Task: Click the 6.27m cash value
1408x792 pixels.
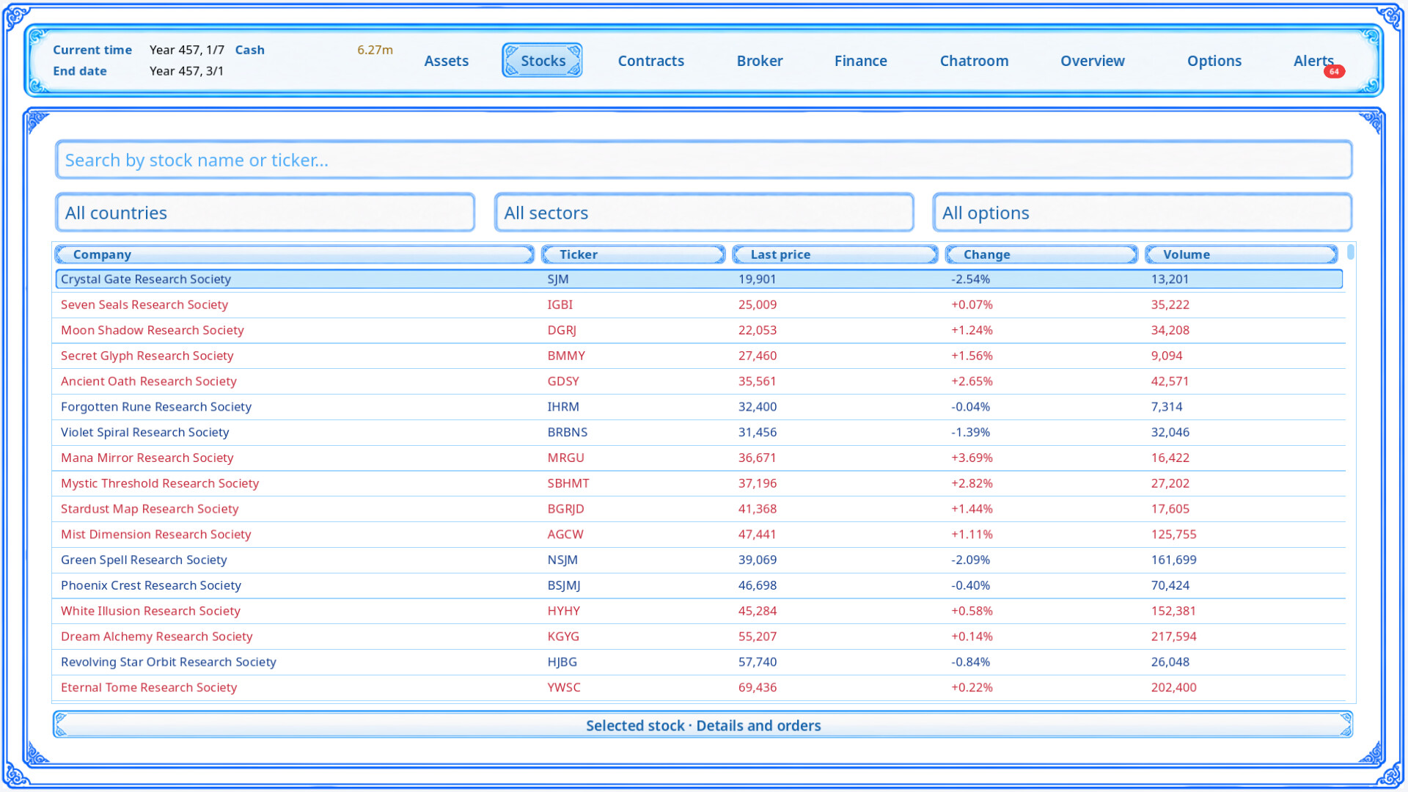Action: [x=375, y=50]
